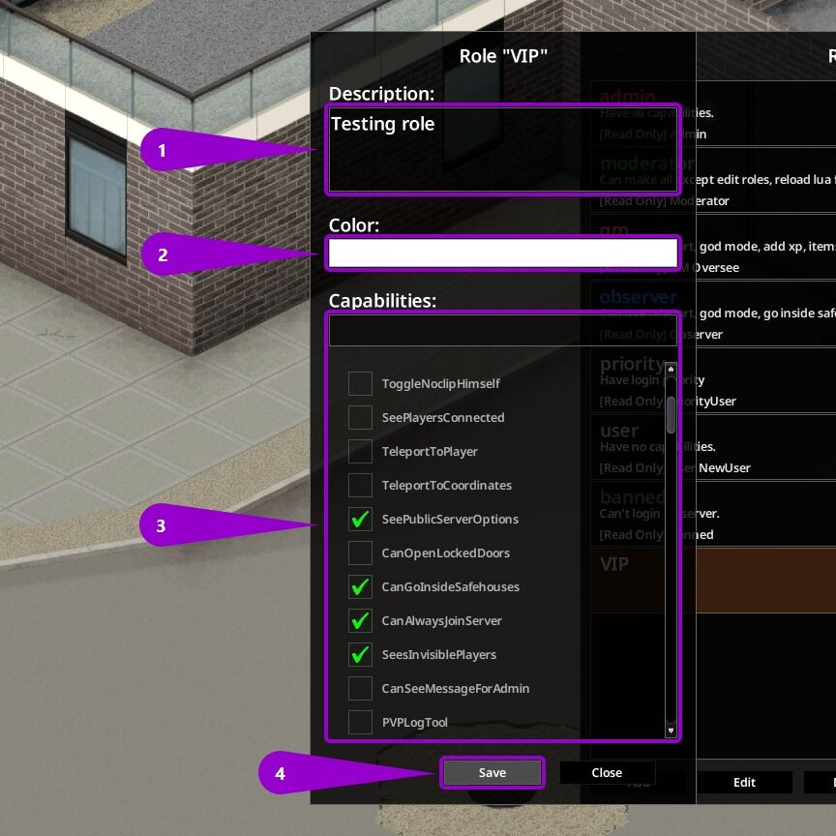Image resolution: width=836 pixels, height=836 pixels.
Task: Enable TeleportToCoordinates capability
Action: pos(360,485)
